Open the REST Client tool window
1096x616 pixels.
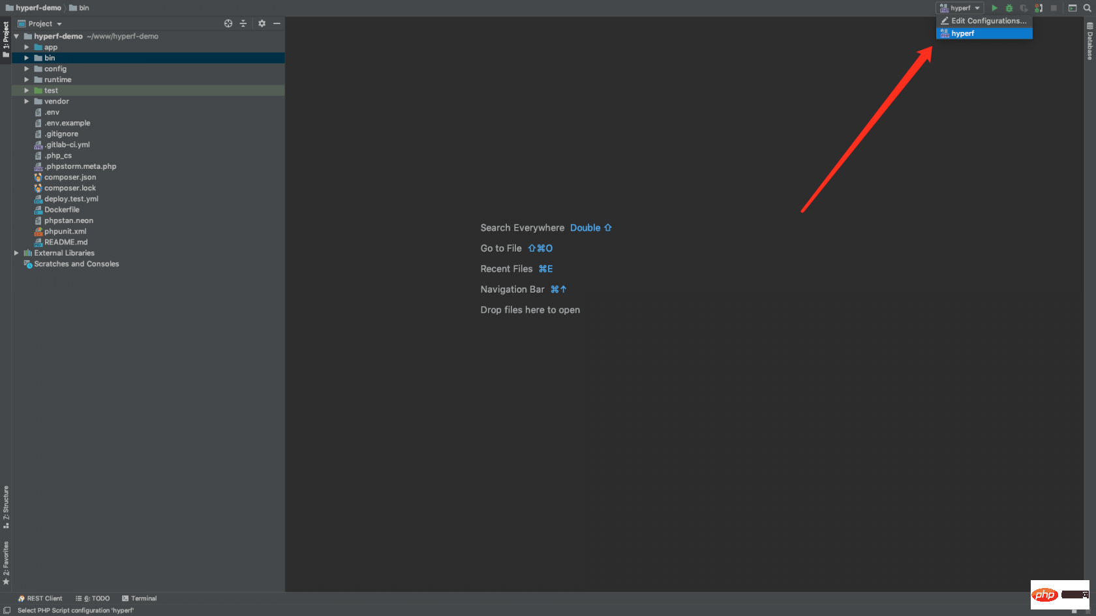point(40,598)
